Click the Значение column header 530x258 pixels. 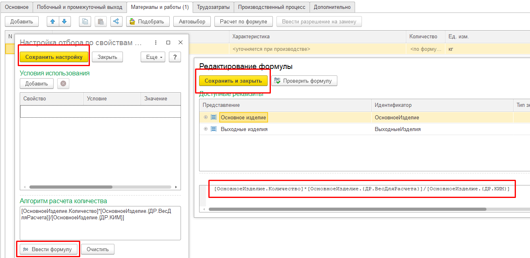(x=160, y=98)
